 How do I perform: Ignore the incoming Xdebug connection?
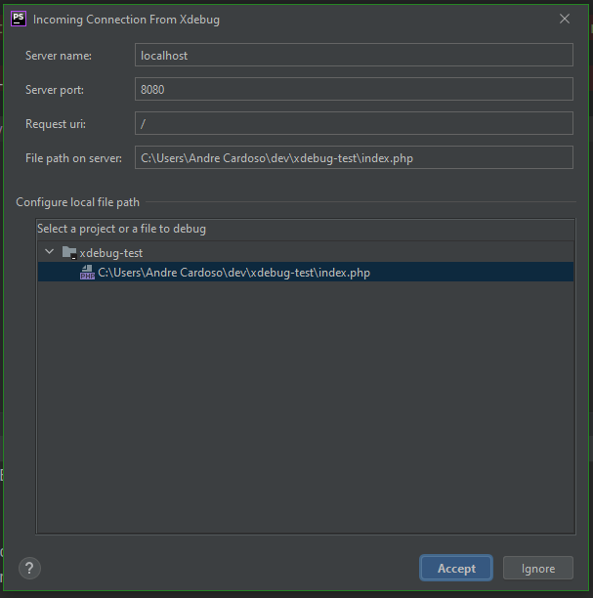coord(538,569)
